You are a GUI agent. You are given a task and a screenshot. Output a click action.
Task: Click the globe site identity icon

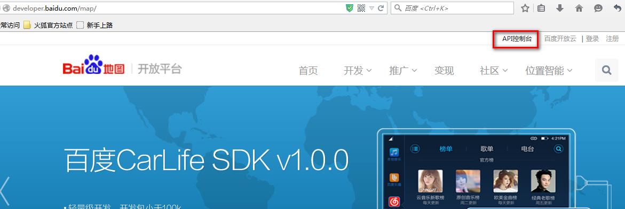pyautogui.click(x=6, y=8)
